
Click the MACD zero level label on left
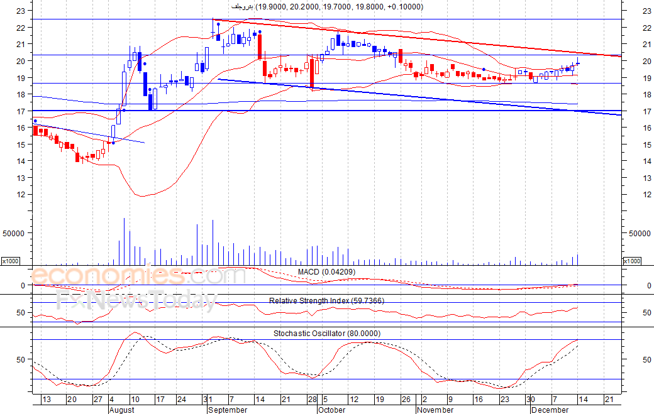(x=23, y=286)
